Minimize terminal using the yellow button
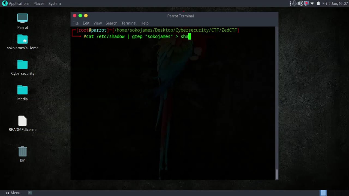Screen dimensions: 349x196 86,16
